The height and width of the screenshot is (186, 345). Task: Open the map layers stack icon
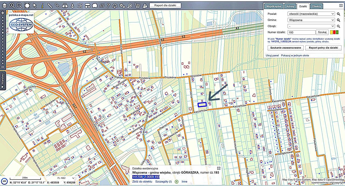coord(5,5)
